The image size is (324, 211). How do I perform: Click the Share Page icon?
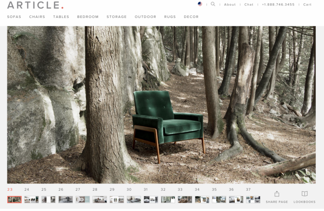click(277, 194)
